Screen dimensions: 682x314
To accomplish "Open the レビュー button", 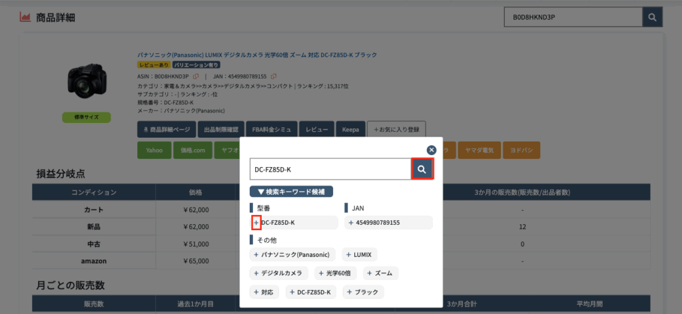I will (x=316, y=130).
